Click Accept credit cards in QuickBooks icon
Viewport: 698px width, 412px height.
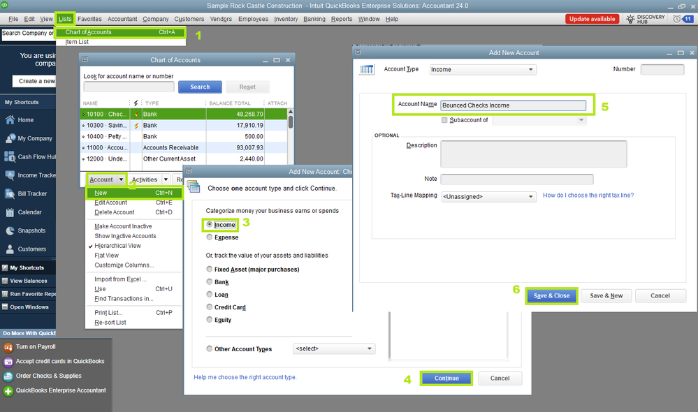8,362
